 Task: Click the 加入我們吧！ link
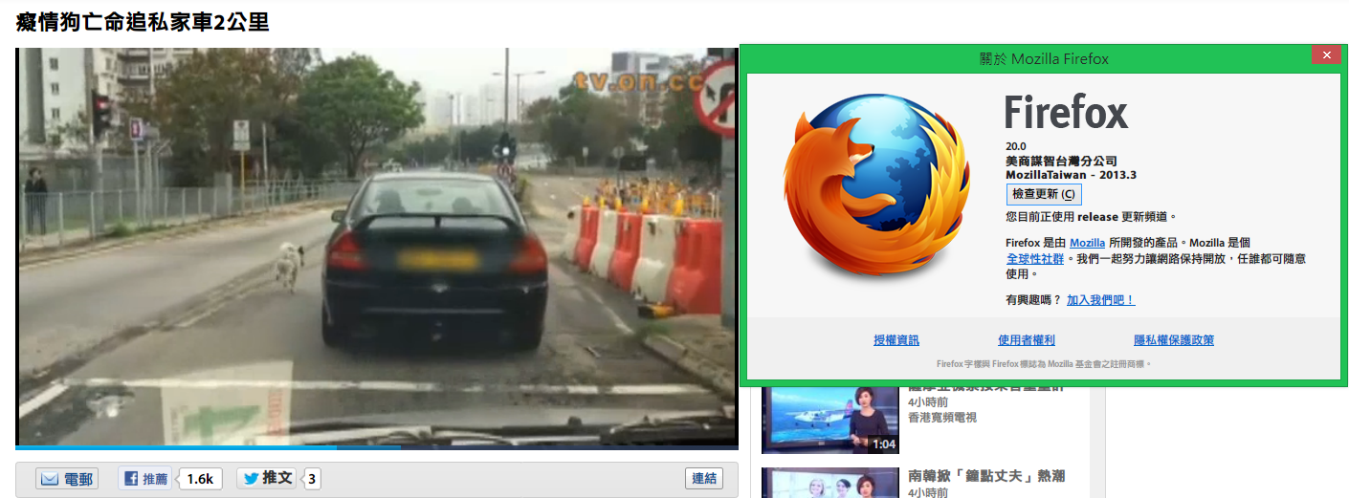click(1100, 300)
